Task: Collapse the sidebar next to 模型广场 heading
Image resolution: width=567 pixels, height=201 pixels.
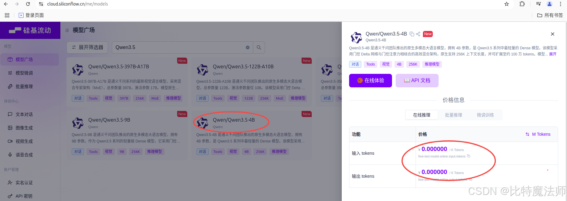Action: tap(67, 30)
